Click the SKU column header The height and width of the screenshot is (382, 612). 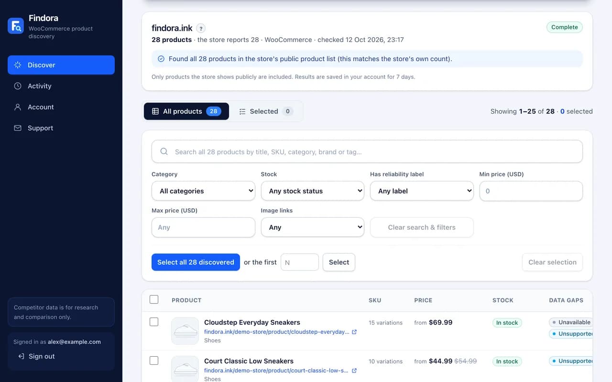tap(375, 300)
